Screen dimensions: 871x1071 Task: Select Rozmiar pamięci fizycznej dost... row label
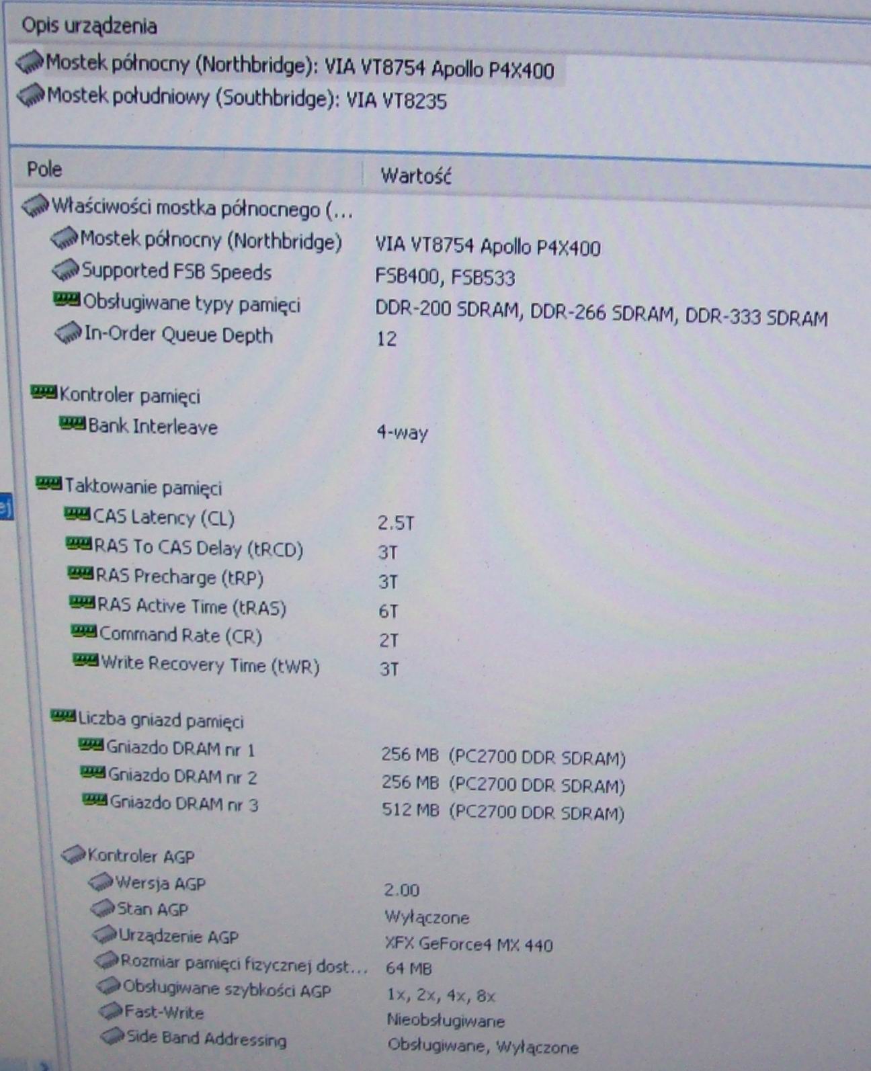coord(245,964)
